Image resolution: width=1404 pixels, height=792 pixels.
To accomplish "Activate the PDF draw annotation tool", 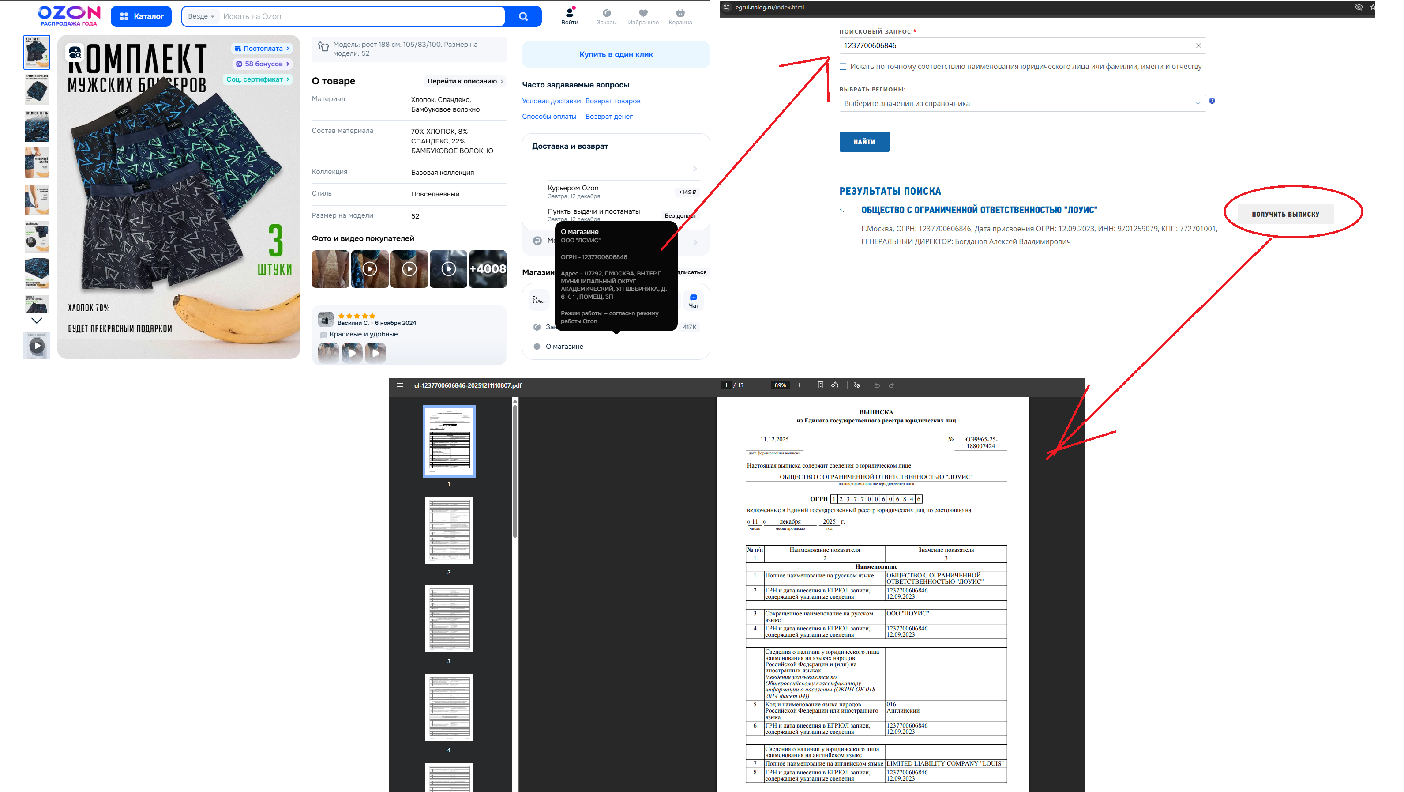I will [857, 385].
